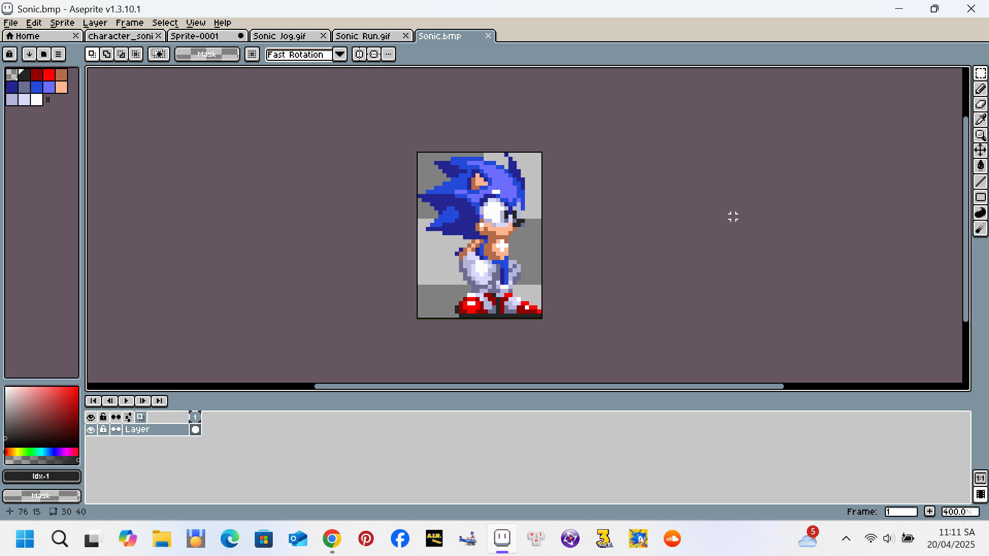Select the Spray tool
The height and width of the screenshot is (556, 989).
pyautogui.click(x=980, y=228)
